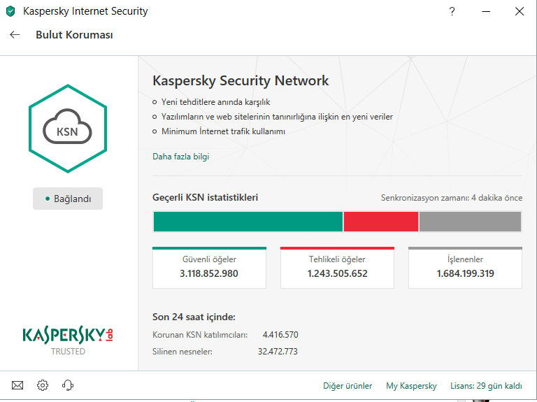The image size is (537, 402).
Task: Open the Daha fazla bilgi link
Action: point(180,157)
